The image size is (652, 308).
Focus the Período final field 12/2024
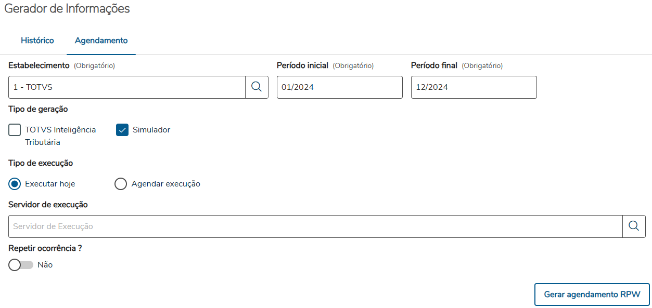coord(474,87)
